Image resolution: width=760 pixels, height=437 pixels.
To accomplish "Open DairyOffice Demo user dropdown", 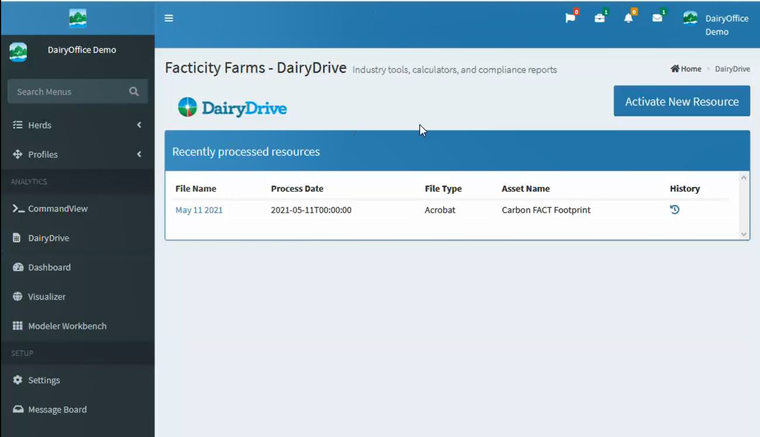I will [x=717, y=25].
